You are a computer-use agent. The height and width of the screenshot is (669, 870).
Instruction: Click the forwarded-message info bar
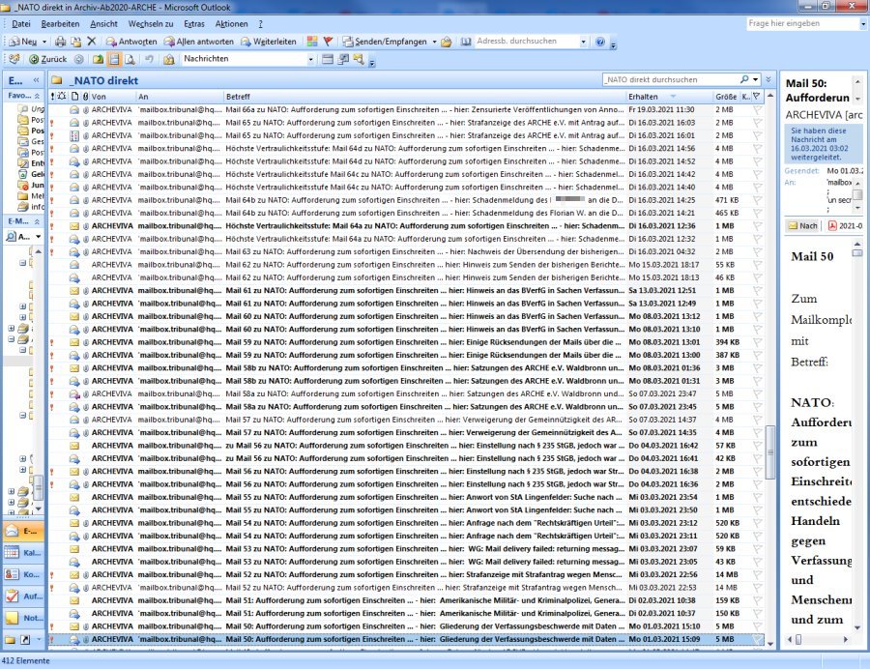[x=824, y=144]
